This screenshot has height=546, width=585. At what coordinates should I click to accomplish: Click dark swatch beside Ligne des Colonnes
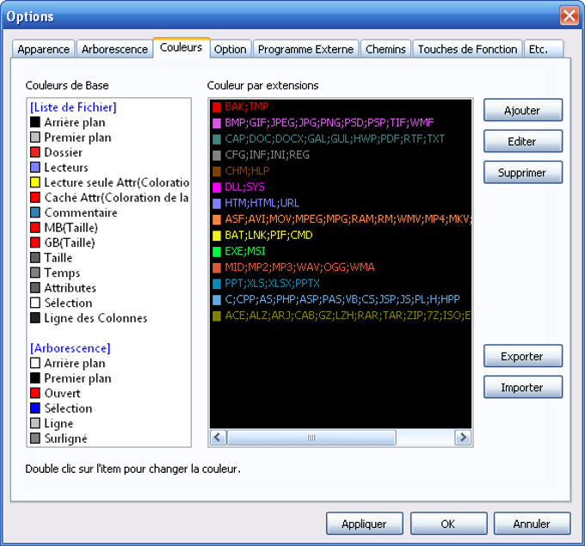click(x=35, y=318)
